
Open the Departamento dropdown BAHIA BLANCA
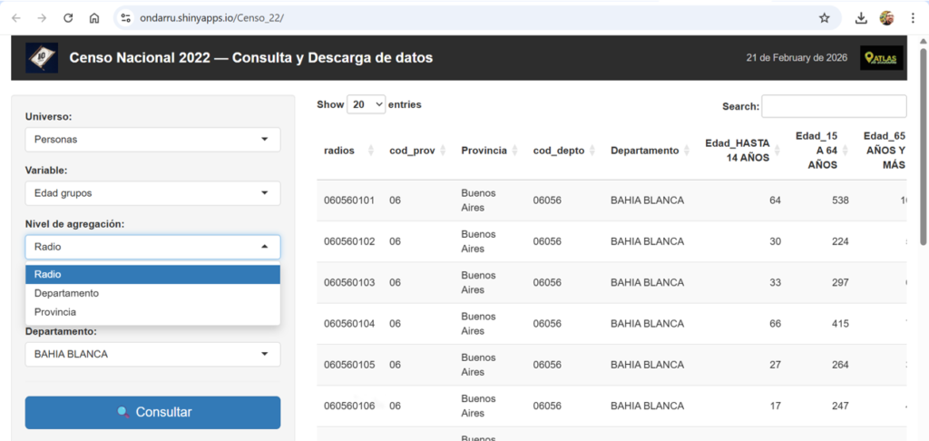click(x=152, y=354)
